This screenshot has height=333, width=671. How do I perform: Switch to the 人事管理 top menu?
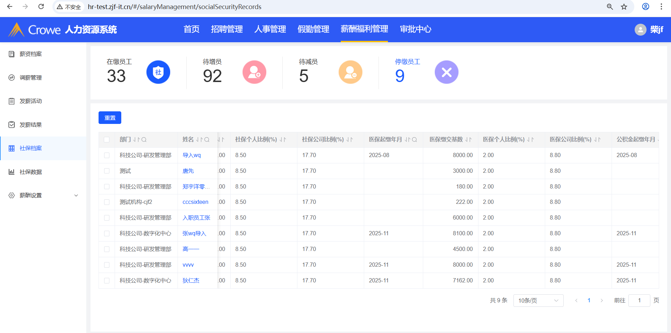[270, 29]
